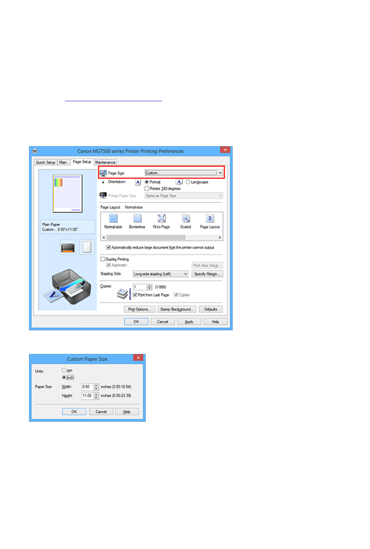This screenshot has width=370, height=549.
Task: Click the Copies input field
Action: point(140,287)
